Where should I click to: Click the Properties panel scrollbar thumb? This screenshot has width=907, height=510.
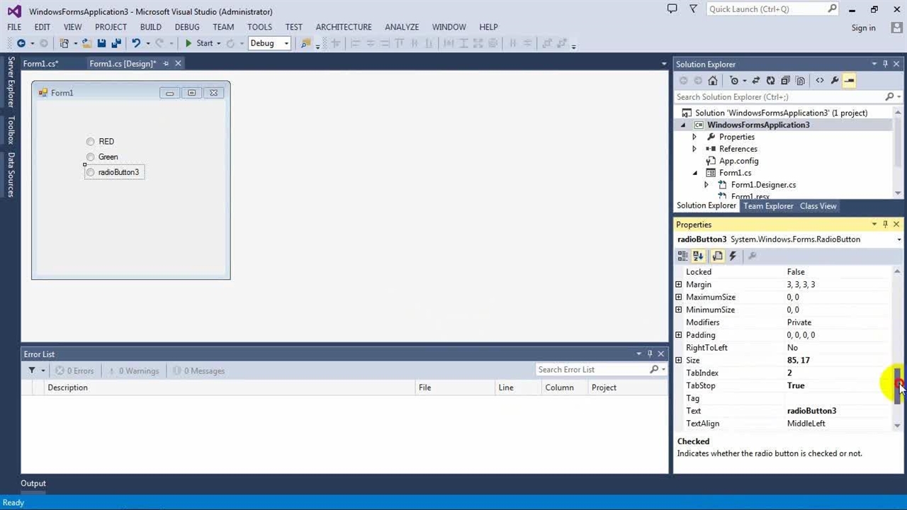[x=898, y=386]
